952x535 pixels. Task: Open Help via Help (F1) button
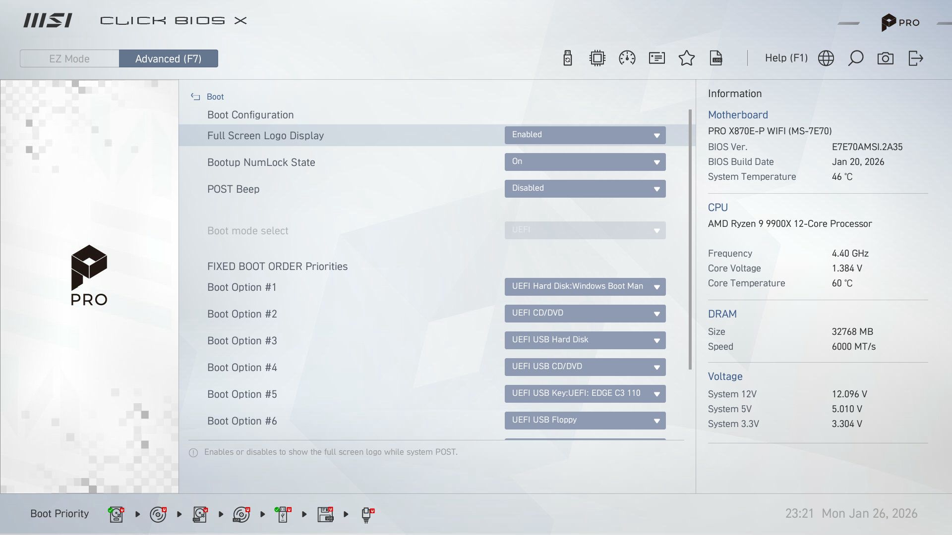[x=786, y=58]
